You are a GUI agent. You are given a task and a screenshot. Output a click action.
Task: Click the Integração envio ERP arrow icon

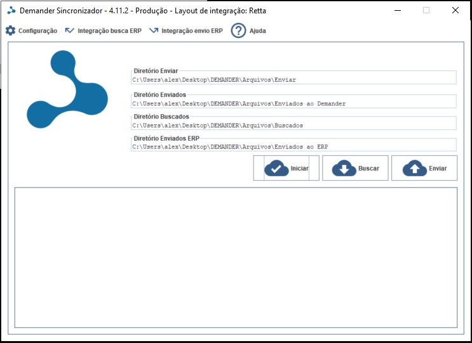(154, 30)
